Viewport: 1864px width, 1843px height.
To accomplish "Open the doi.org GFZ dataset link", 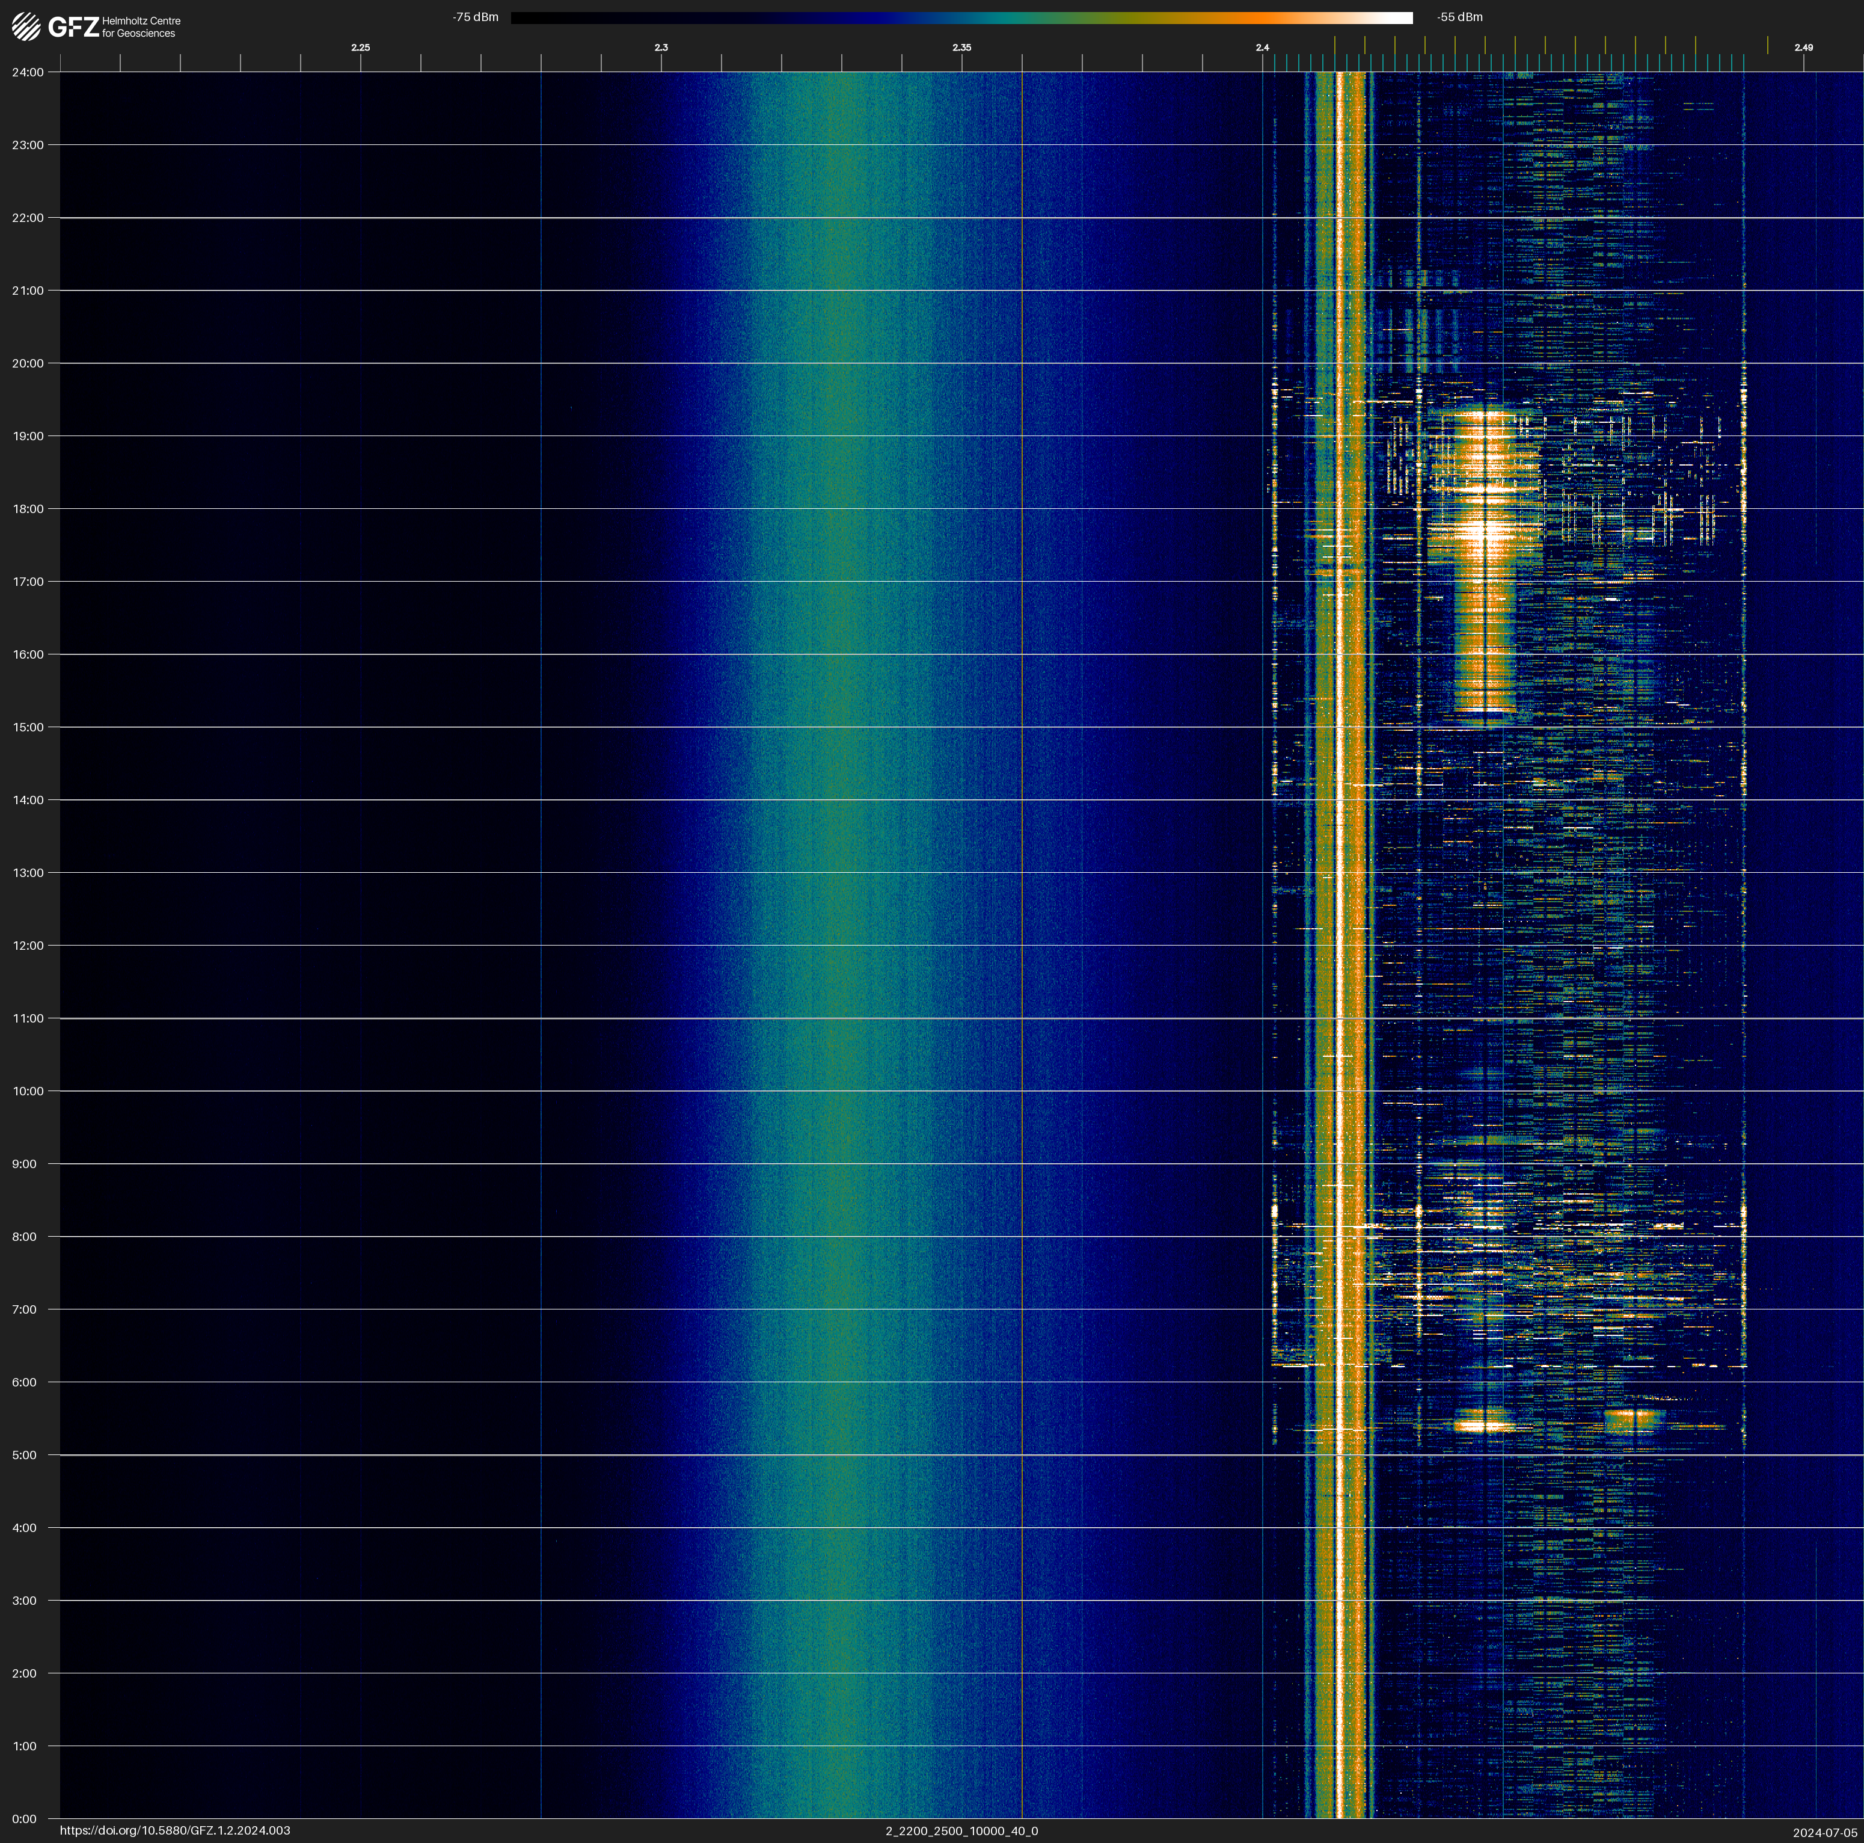I will (174, 1830).
